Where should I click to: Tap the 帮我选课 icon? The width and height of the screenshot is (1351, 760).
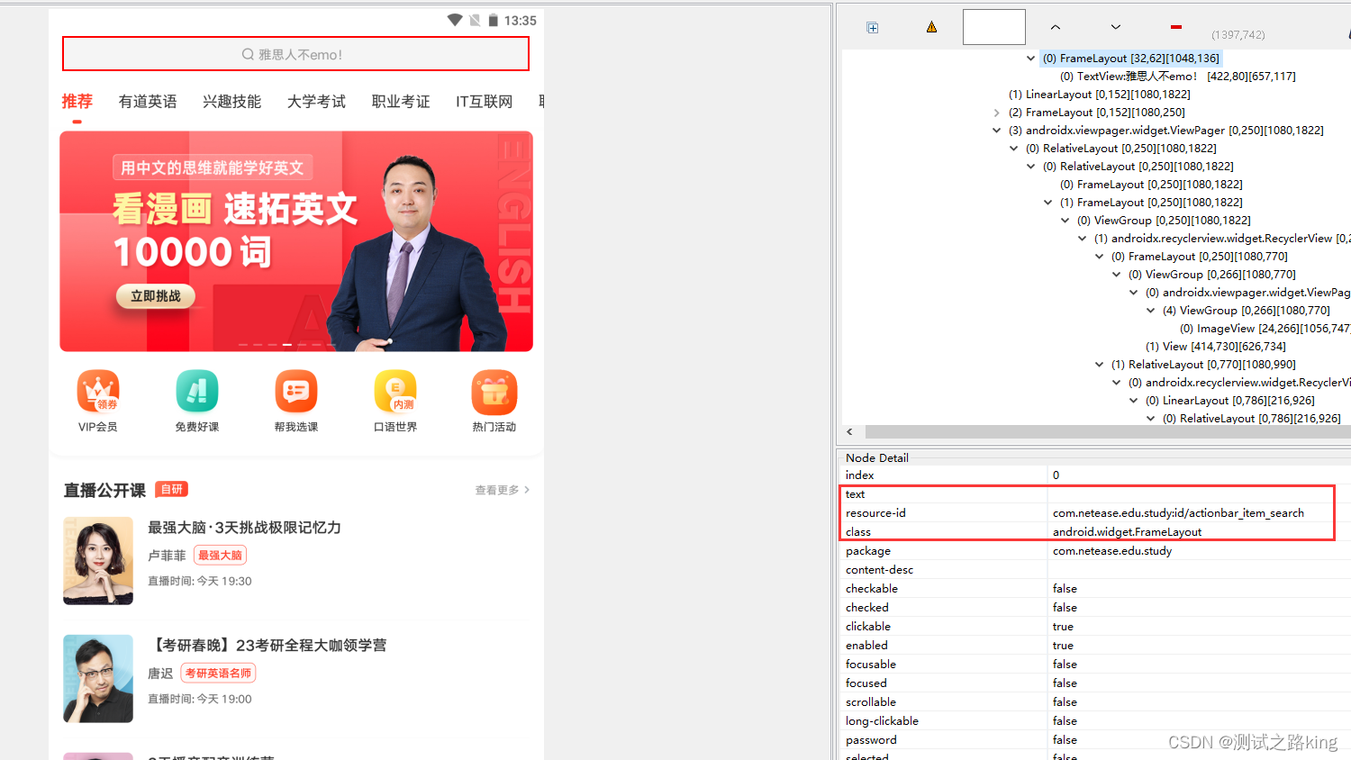click(296, 391)
